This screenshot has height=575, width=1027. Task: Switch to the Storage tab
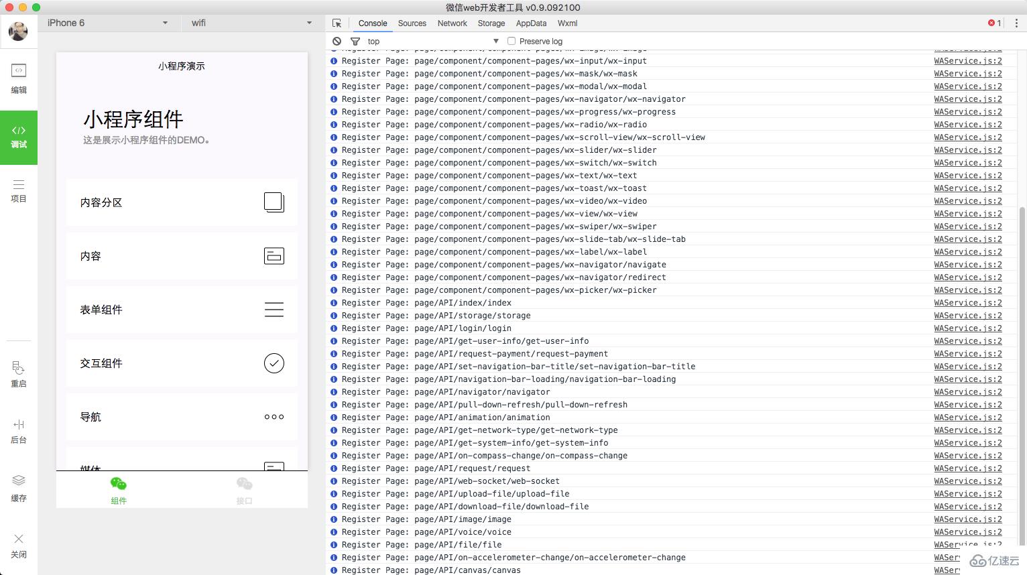(491, 23)
